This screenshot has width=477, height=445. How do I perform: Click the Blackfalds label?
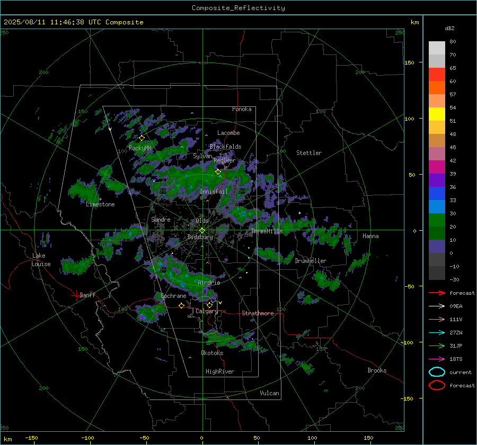pyautogui.click(x=225, y=147)
